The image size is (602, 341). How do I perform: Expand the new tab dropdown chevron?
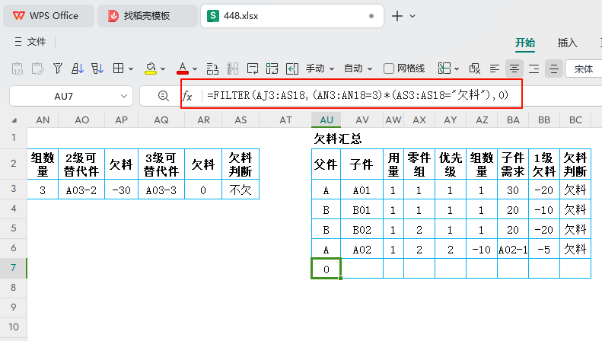coord(412,16)
